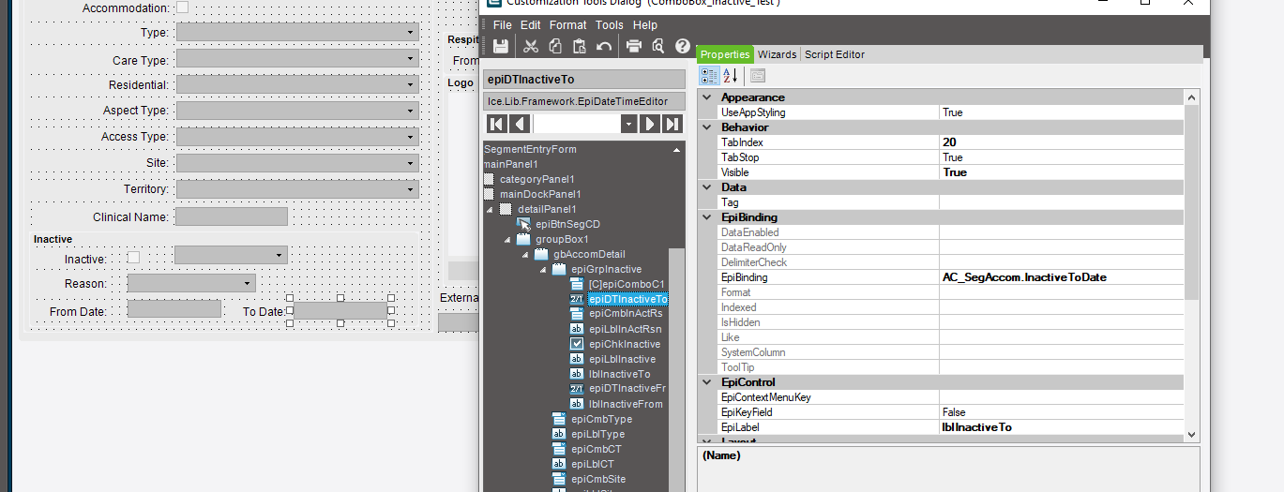
Task: Toggle the Inactive checkbox on form
Action: coord(133,258)
